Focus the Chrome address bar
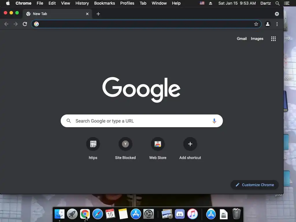The image size is (296, 222). pyautogui.click(x=146, y=24)
